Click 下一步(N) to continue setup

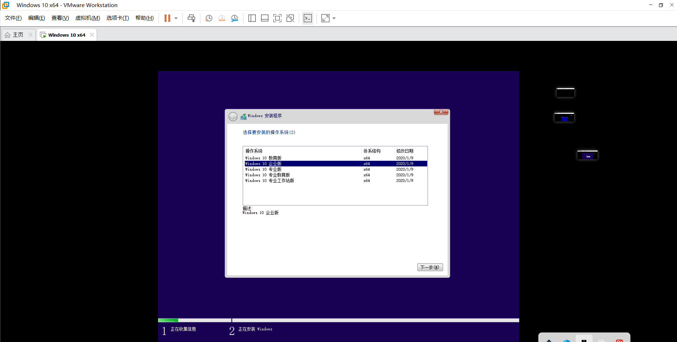coord(430,267)
